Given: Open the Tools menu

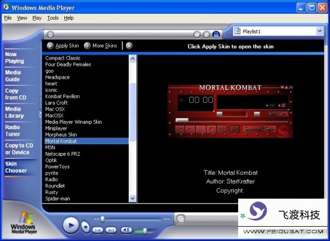Looking at the screenshot, I should (x=53, y=18).
